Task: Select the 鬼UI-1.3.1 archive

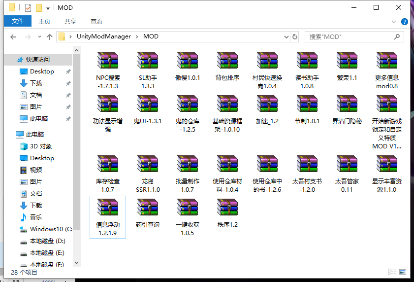Action: pyautogui.click(x=148, y=110)
